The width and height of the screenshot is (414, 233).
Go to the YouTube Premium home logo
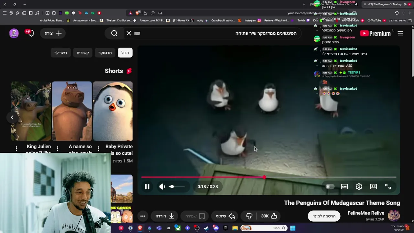[x=375, y=33]
